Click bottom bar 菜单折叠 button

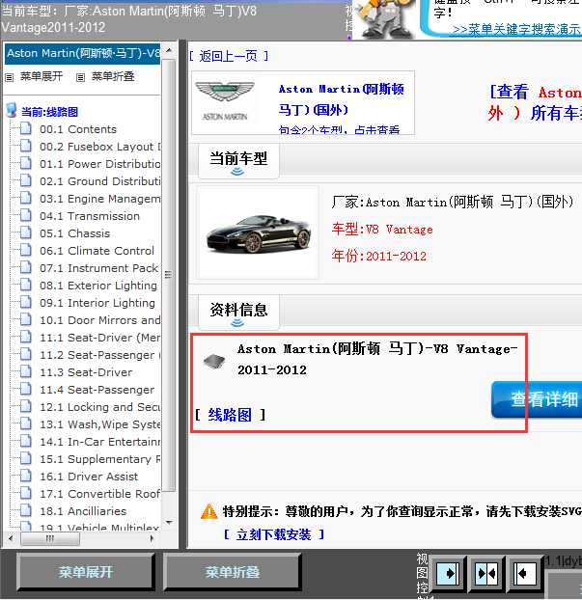[x=233, y=572]
